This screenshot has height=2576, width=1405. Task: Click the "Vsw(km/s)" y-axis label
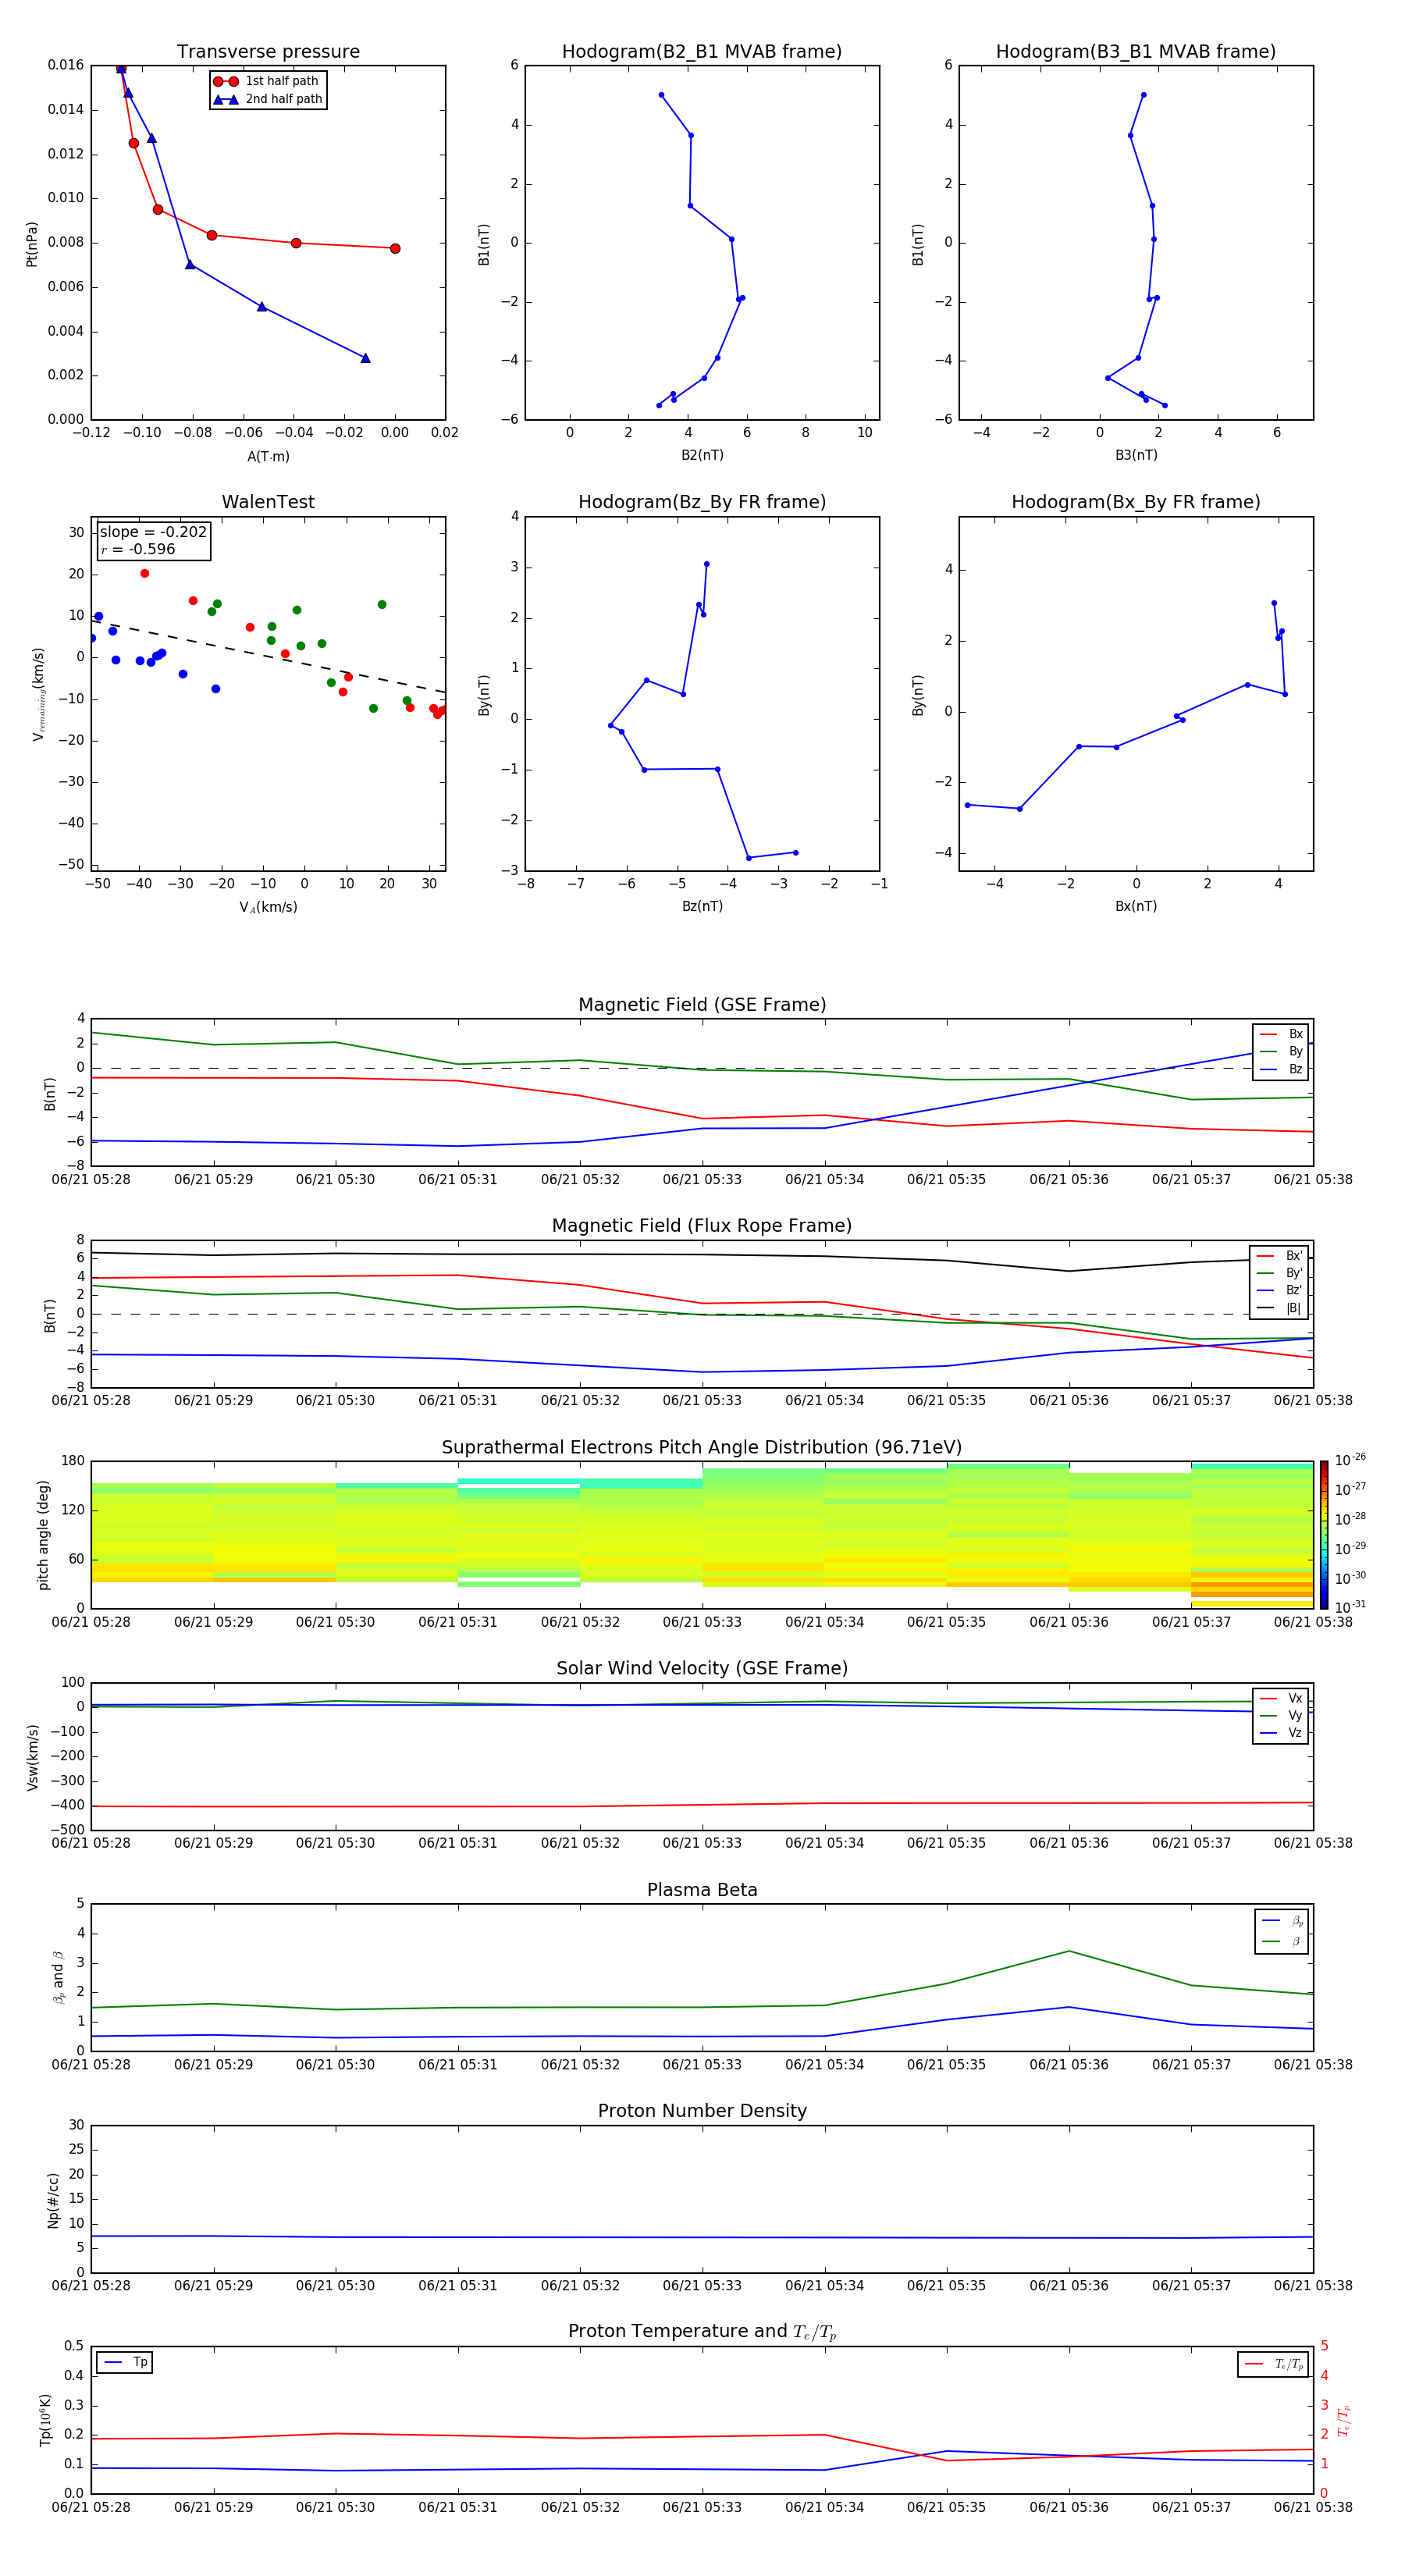pyautogui.click(x=32, y=1757)
